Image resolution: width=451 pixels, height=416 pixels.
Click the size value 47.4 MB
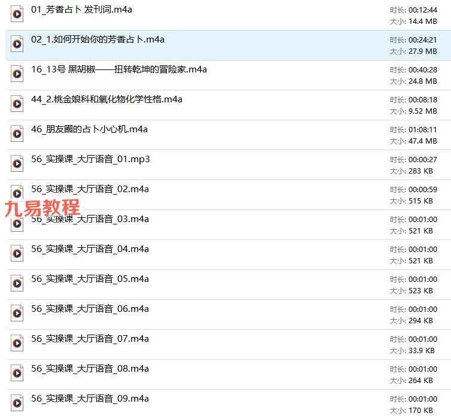coord(423,141)
